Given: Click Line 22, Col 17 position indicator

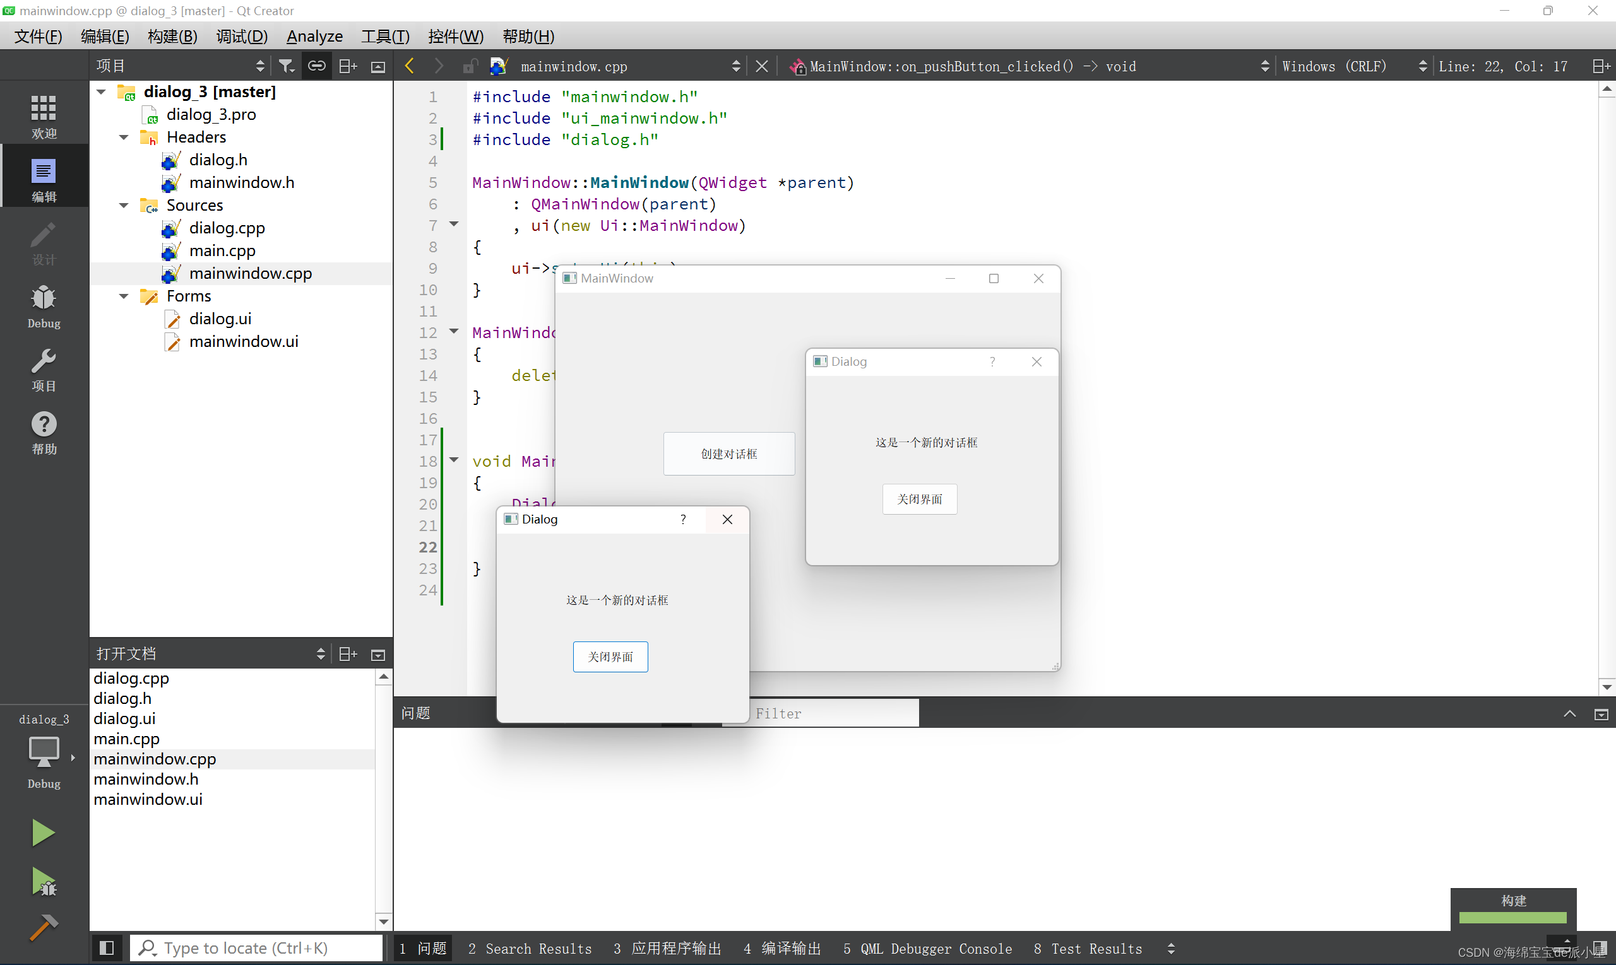Looking at the screenshot, I should pyautogui.click(x=1503, y=66).
